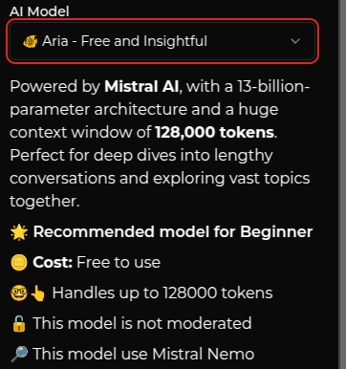Click the vertical scrollbar on right edge
Screen dimensions: 346x369
pyautogui.click(x=342, y=184)
